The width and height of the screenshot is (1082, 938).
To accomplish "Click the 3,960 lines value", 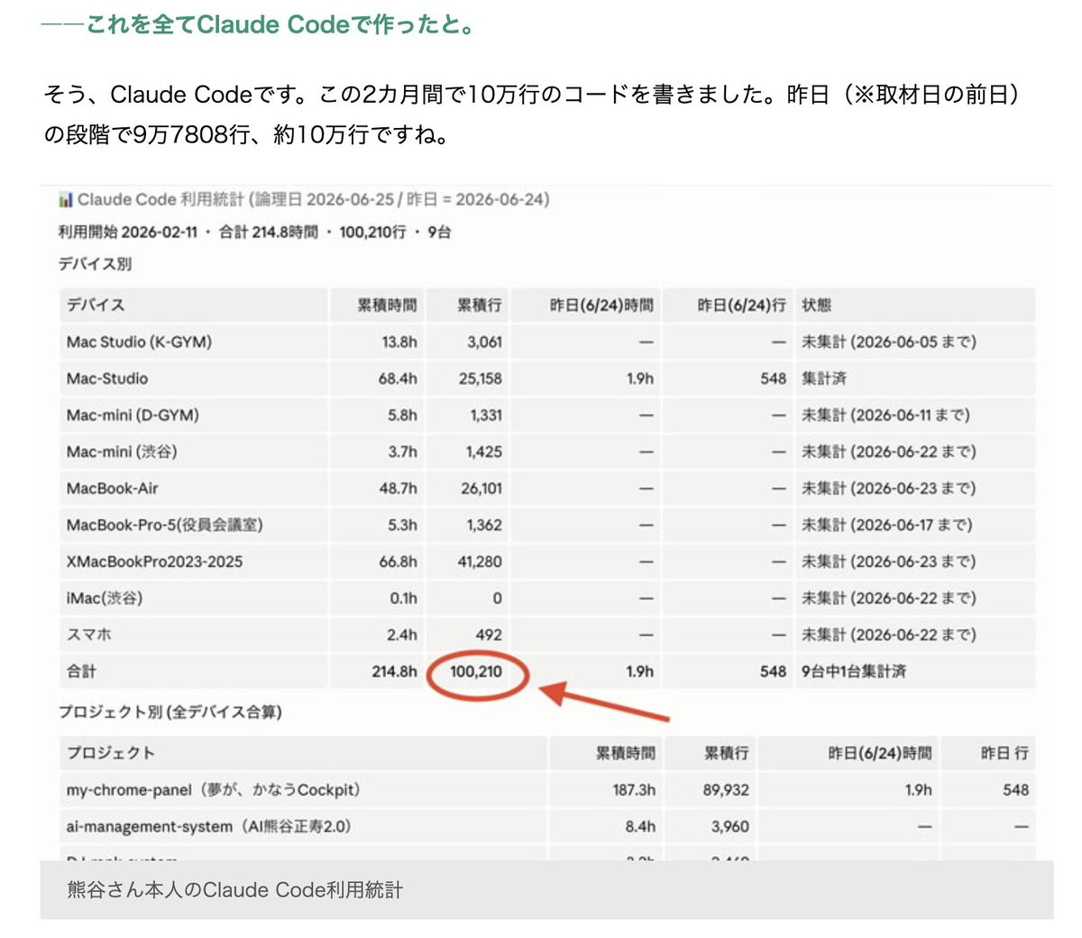I will click(x=730, y=826).
